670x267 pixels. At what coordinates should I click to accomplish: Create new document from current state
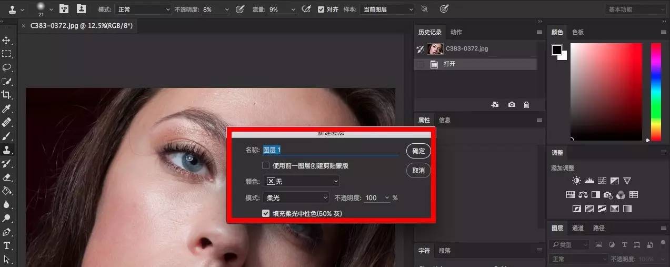495,105
